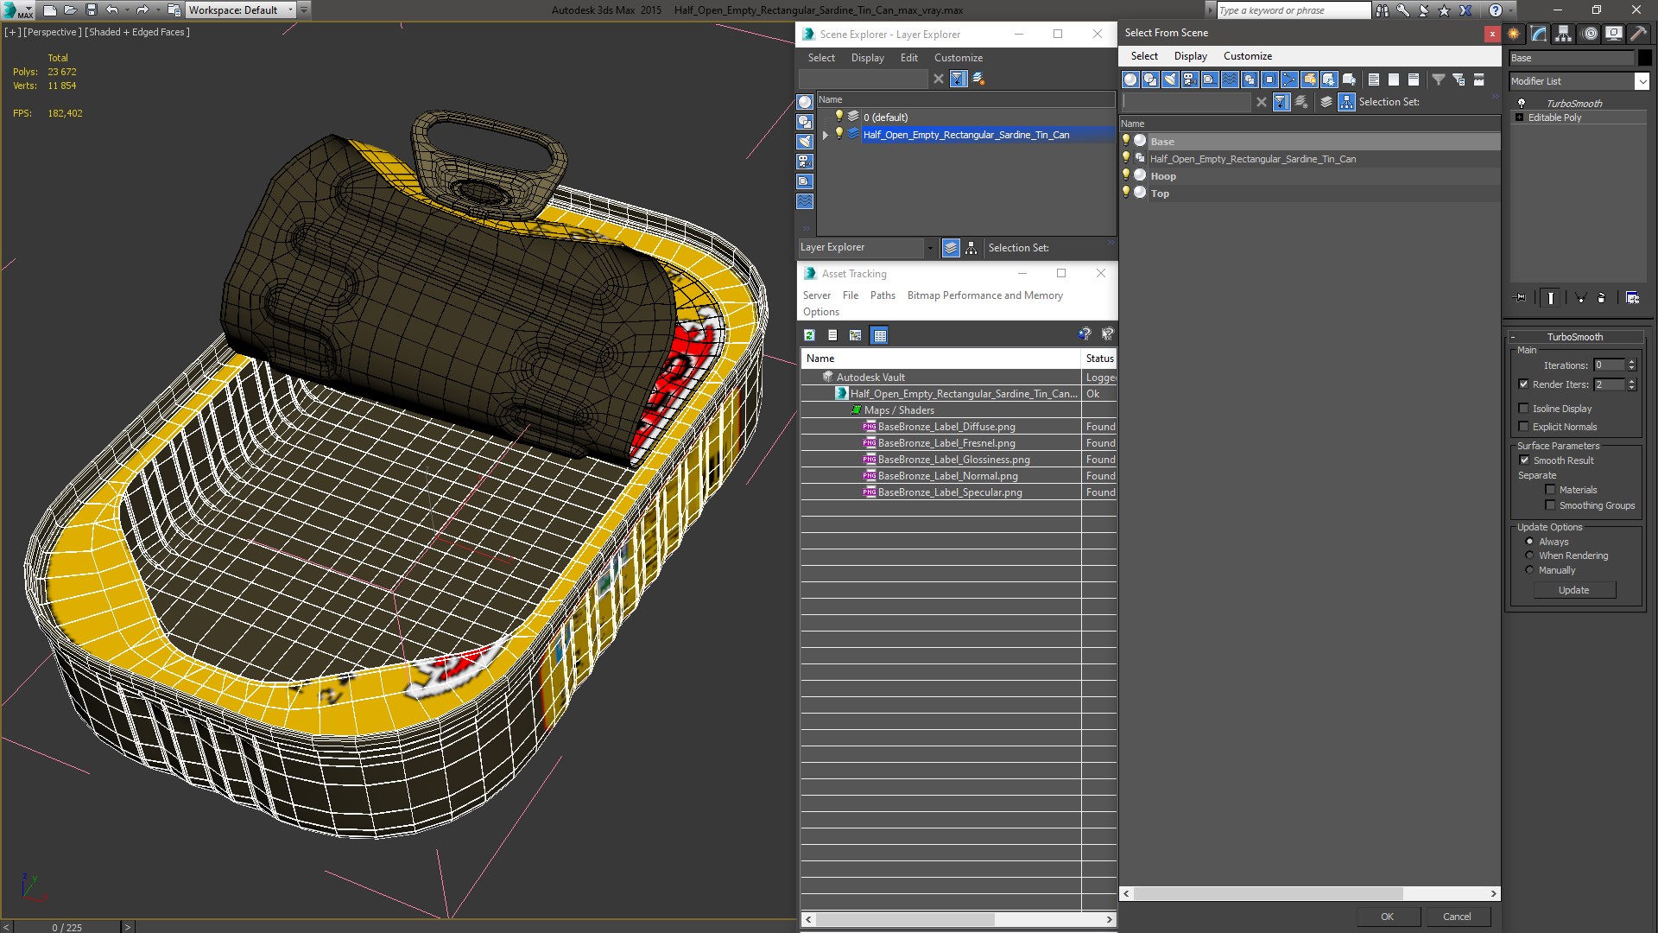
Task: Open the Undo history dropdown arrow
Action: point(127,10)
